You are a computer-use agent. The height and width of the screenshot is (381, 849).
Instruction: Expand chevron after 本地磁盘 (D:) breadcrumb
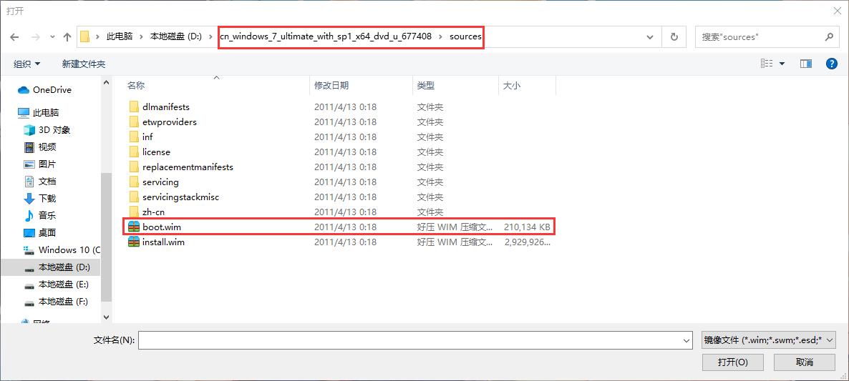210,36
